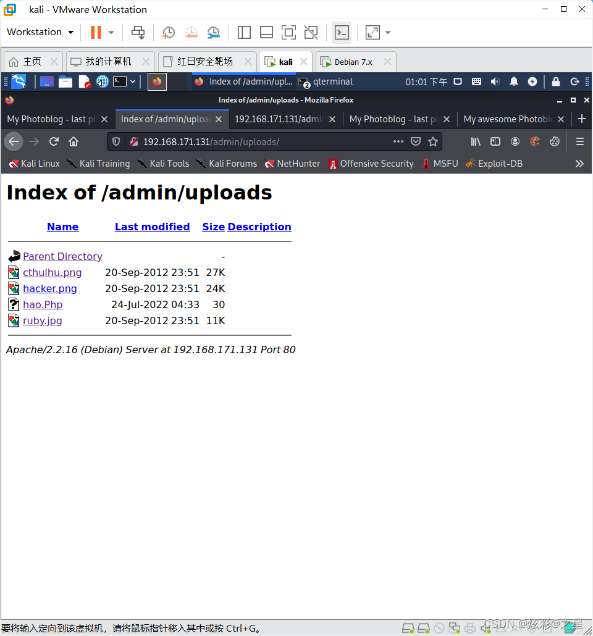Show more bookmarks chevron

pos(579,164)
